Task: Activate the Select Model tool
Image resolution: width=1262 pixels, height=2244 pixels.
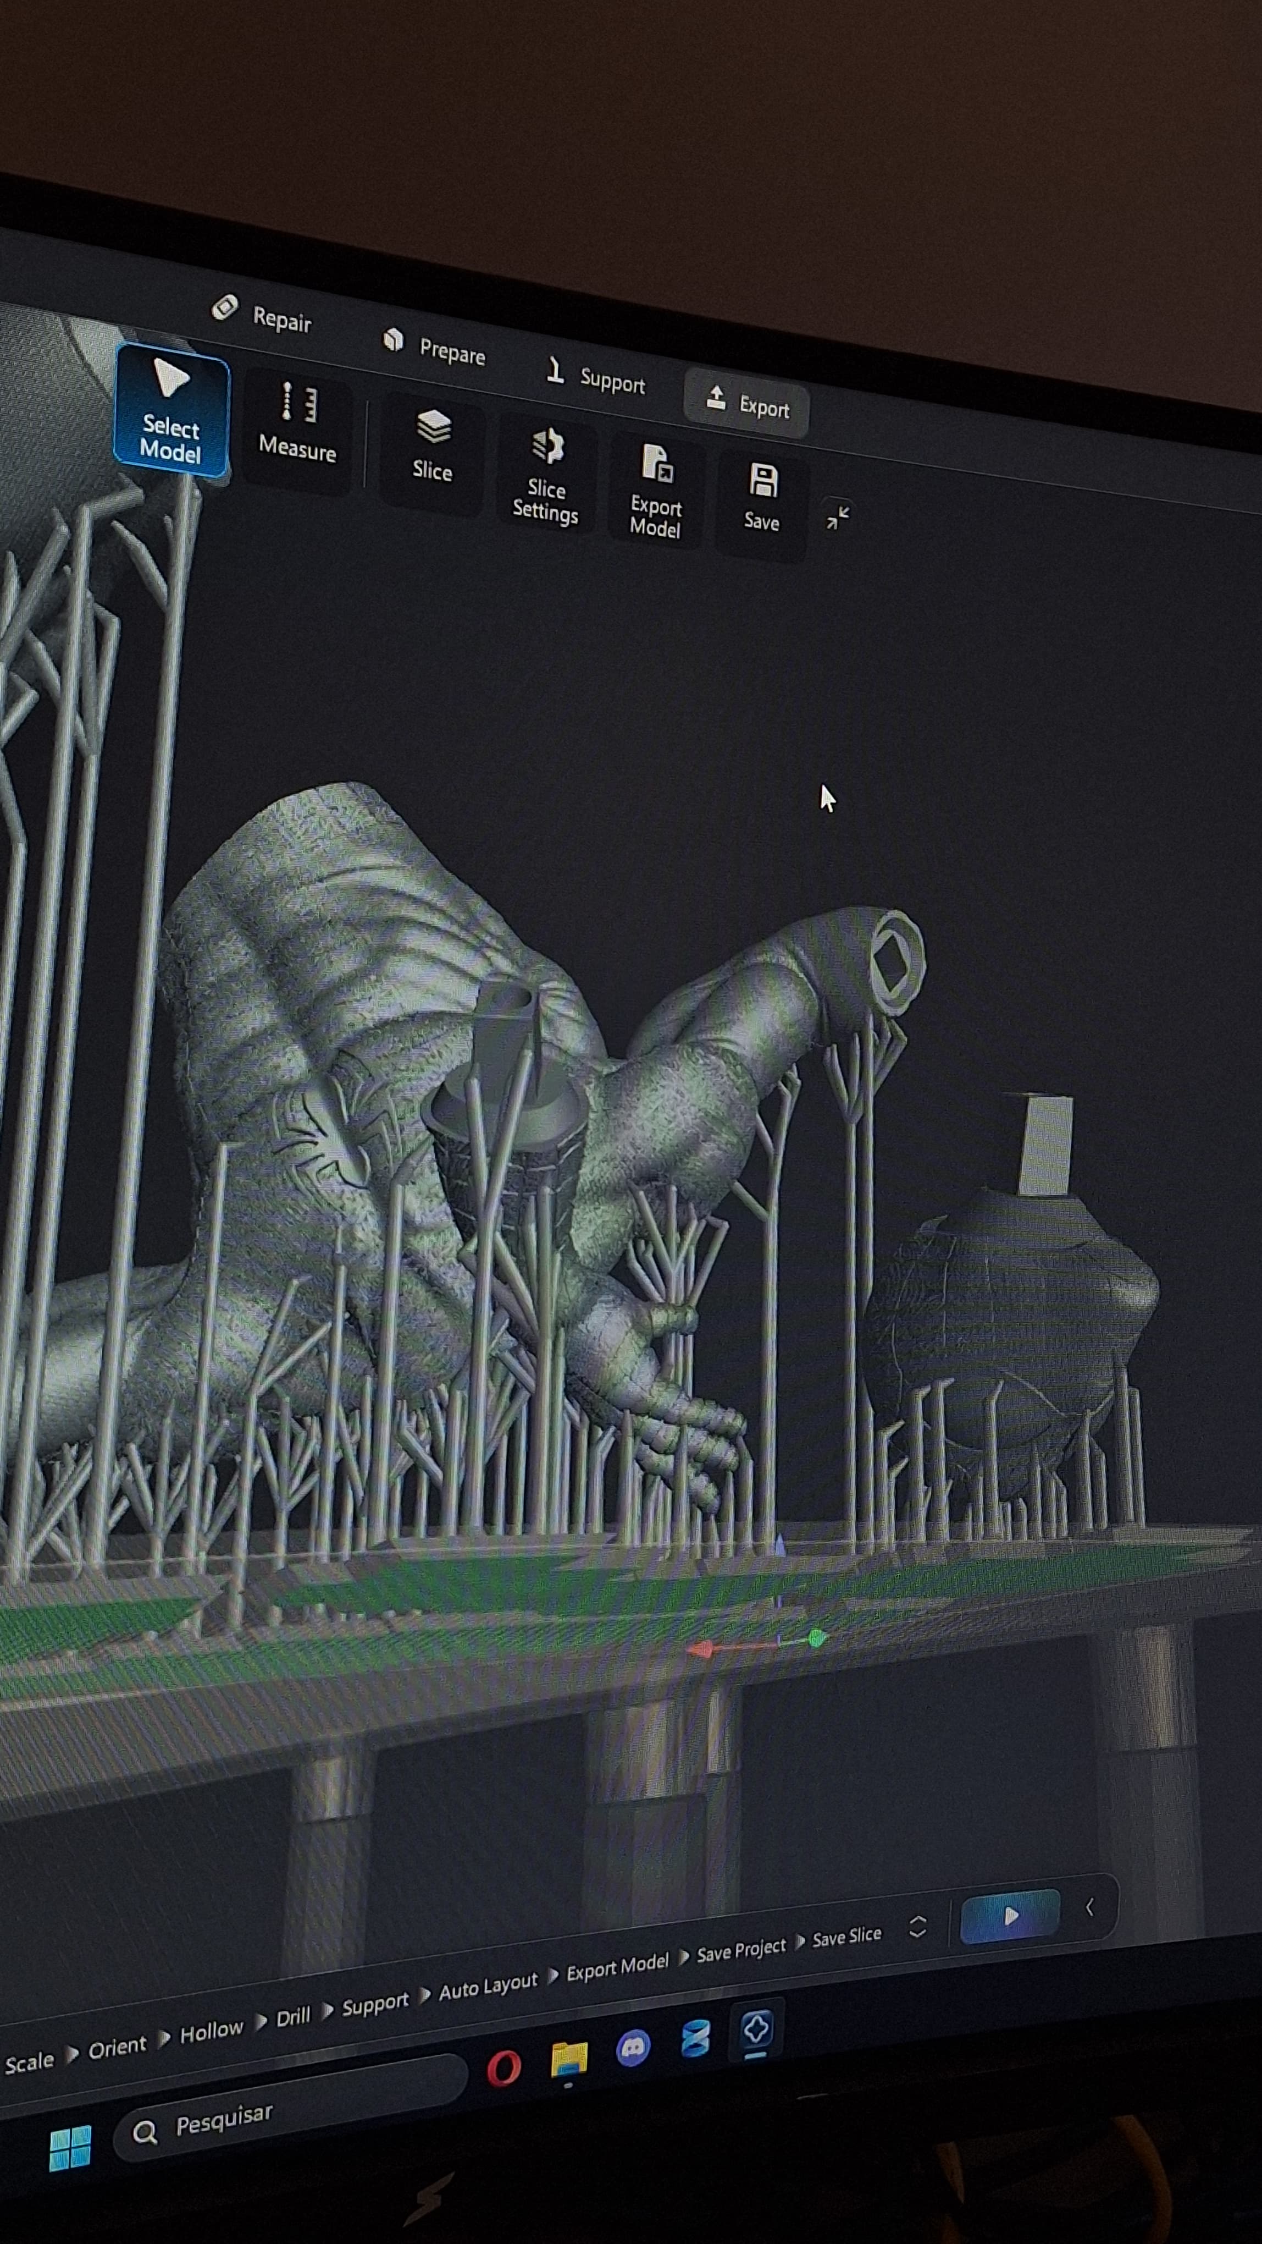Action: pyautogui.click(x=171, y=409)
